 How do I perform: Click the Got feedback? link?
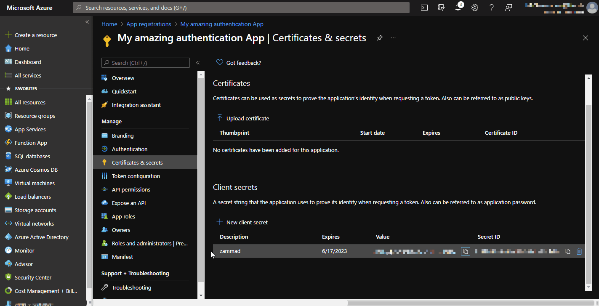click(x=239, y=63)
